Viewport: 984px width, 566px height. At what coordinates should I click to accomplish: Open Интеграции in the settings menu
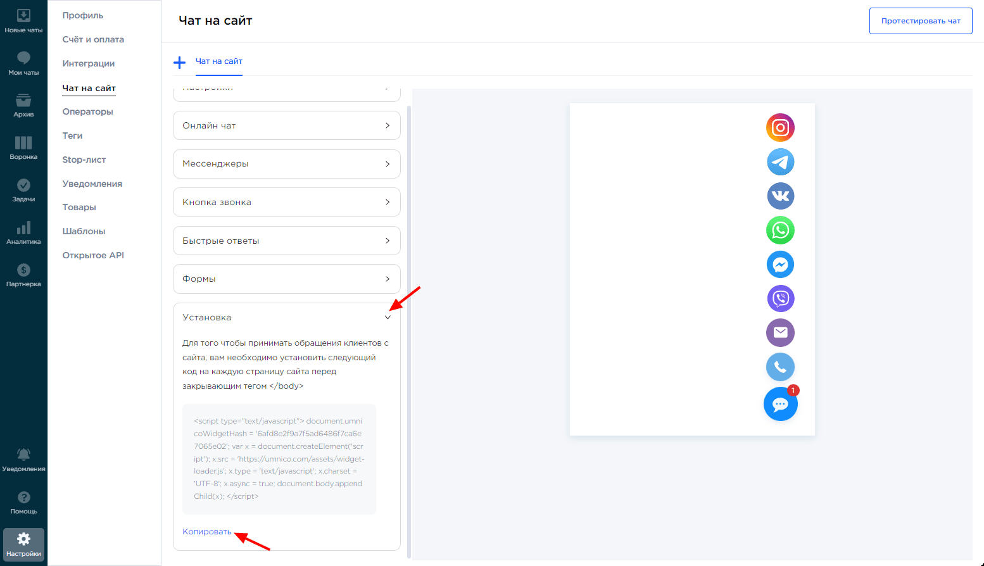coord(89,63)
